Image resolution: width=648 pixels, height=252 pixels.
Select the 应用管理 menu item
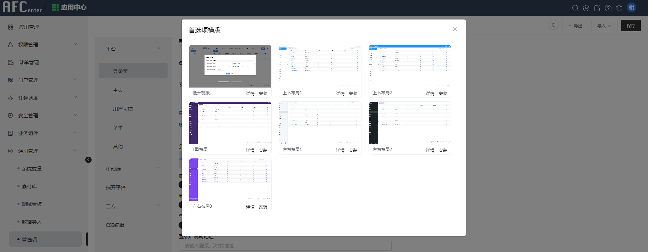coord(29,27)
